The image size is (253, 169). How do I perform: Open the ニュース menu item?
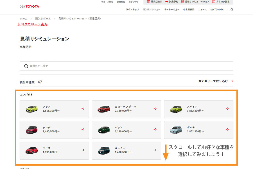[202, 10]
